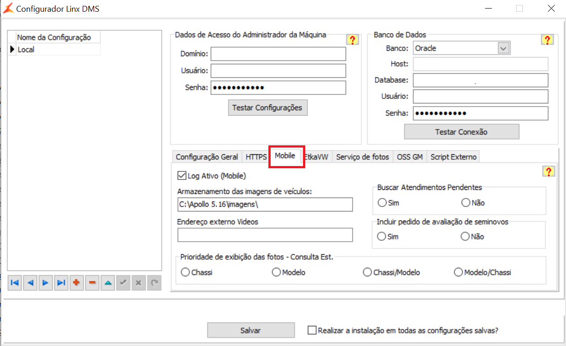Cancel the edit with the X navigator icon

click(138, 283)
